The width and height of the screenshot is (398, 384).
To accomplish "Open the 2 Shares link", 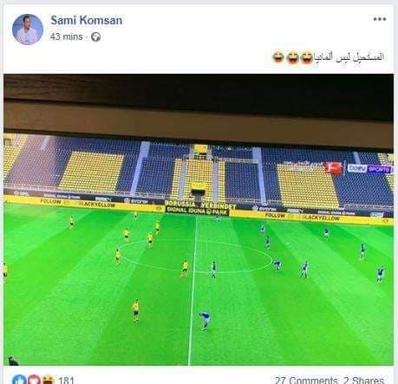I will click(363, 380).
